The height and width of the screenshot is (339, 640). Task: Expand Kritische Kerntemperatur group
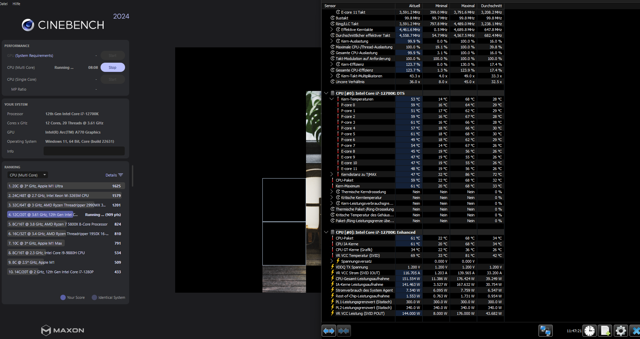(x=332, y=197)
